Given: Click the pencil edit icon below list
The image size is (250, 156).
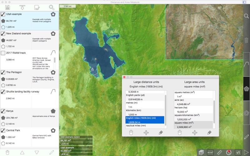Looking at the screenshot, I should [52, 152].
